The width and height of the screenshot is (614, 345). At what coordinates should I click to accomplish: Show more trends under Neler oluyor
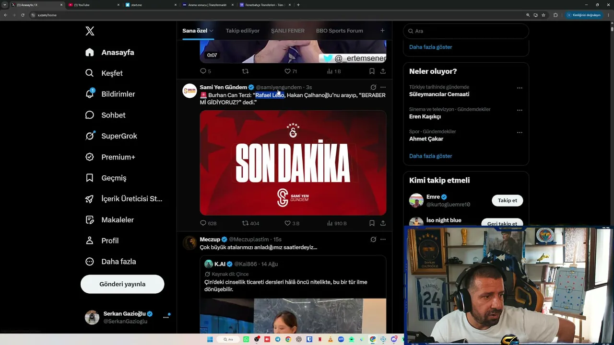click(431, 156)
